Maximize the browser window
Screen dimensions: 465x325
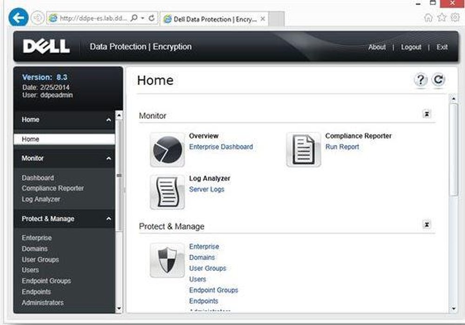tap(433, 3)
